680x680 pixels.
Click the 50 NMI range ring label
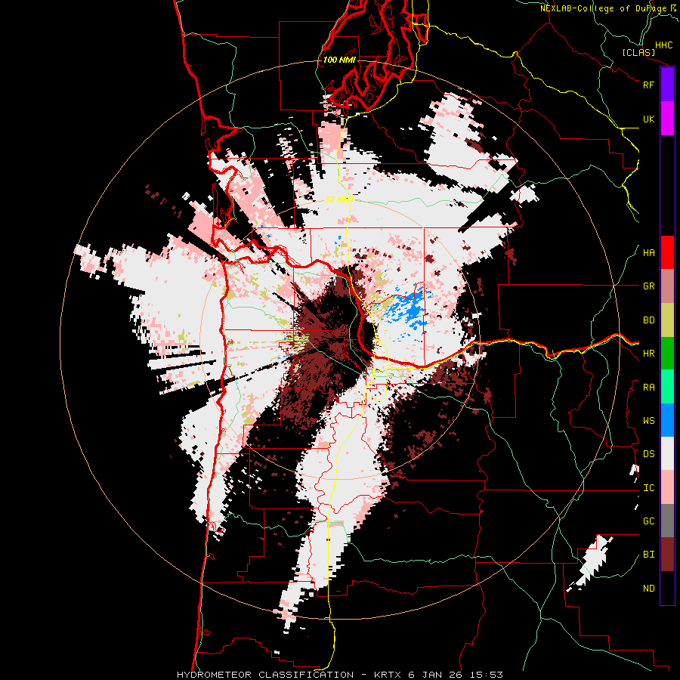click(x=339, y=199)
